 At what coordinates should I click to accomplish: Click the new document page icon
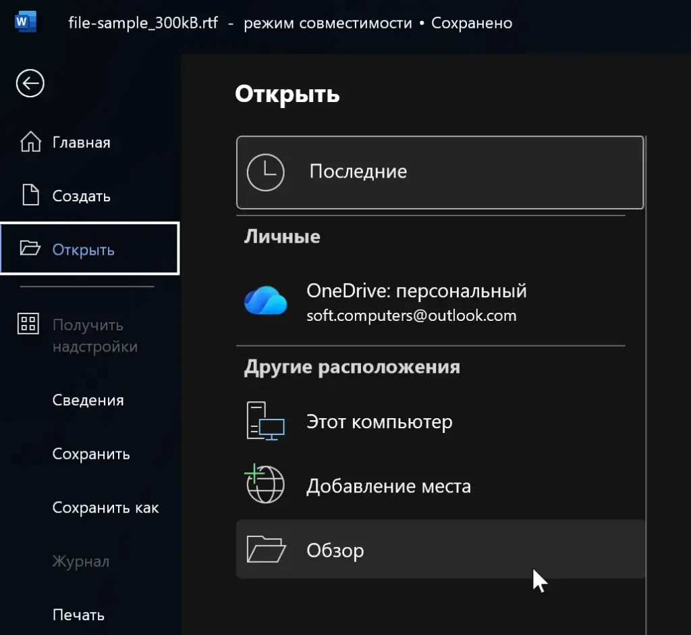tap(30, 195)
